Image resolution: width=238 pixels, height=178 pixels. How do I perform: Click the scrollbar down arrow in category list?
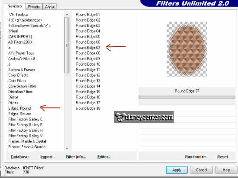click(67, 148)
